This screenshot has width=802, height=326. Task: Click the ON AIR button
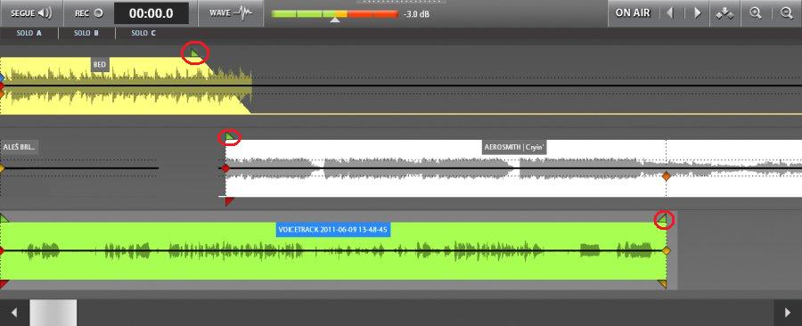632,13
